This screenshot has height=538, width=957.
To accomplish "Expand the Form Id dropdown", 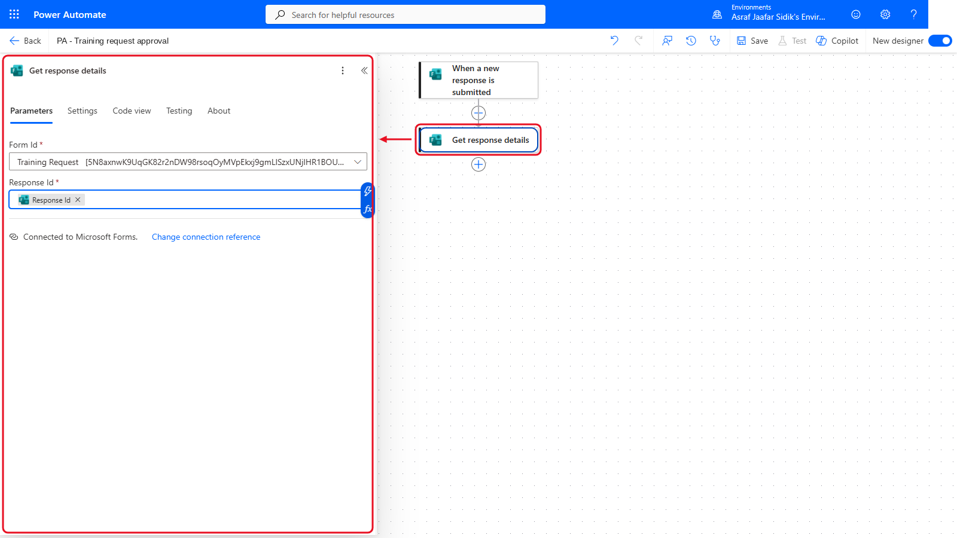I will [358, 162].
